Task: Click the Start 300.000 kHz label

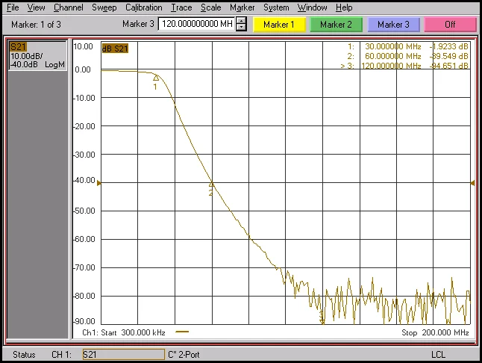Action: pos(133,332)
